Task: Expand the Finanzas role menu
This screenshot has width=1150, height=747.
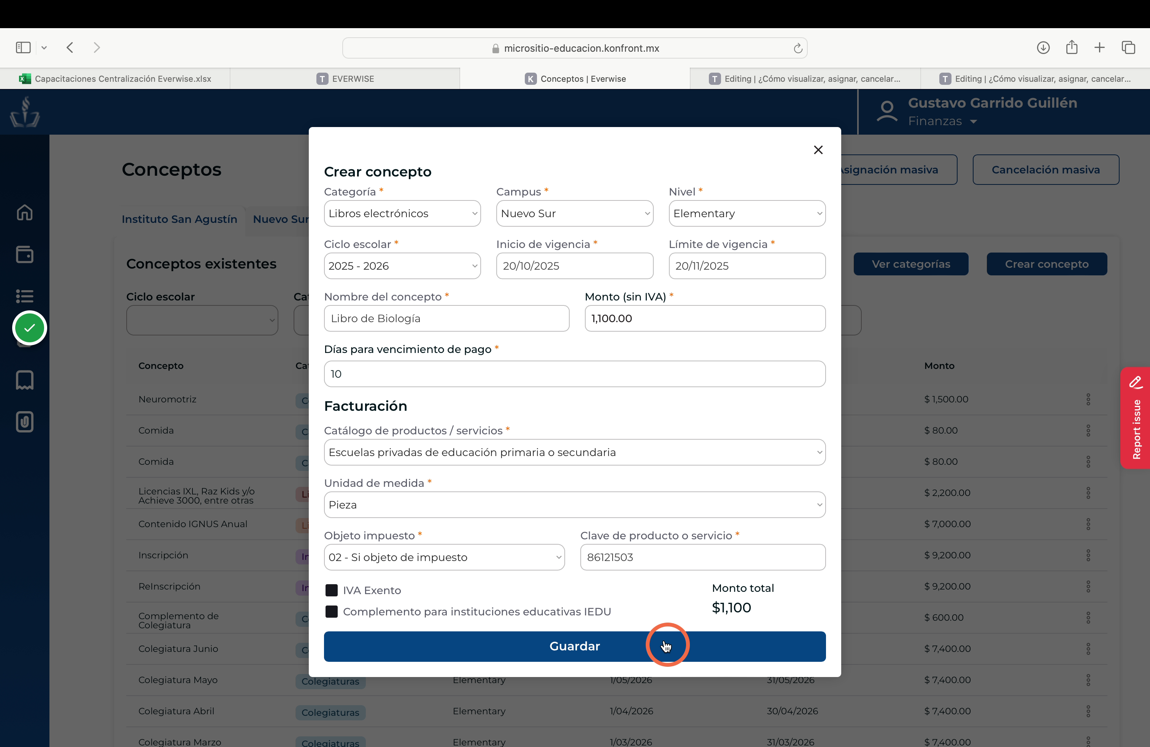Action: coord(942,121)
